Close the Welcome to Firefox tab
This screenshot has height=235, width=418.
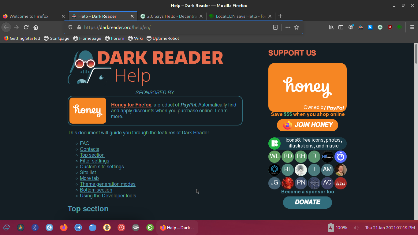pos(63,16)
